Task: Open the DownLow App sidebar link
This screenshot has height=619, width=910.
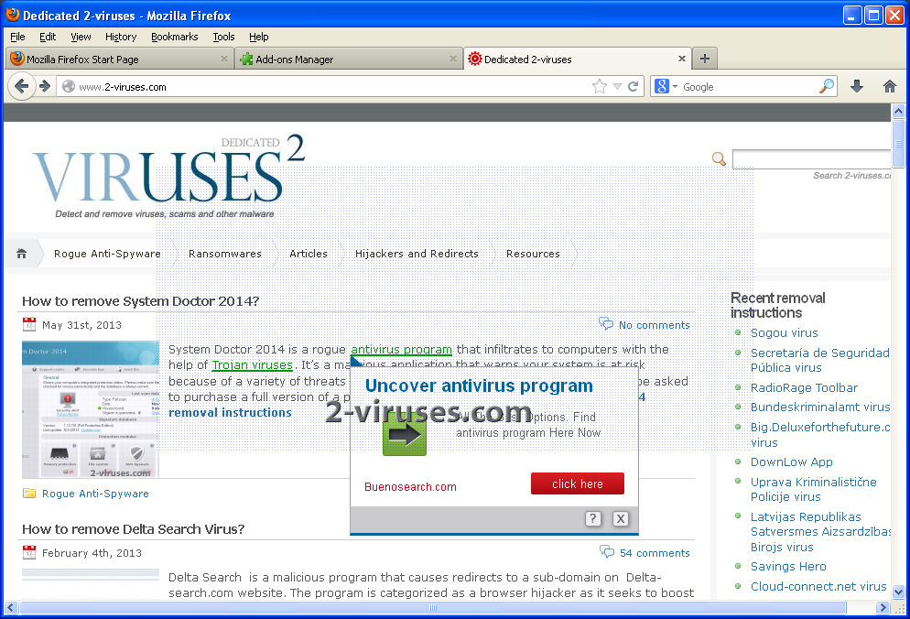Action: [791, 462]
